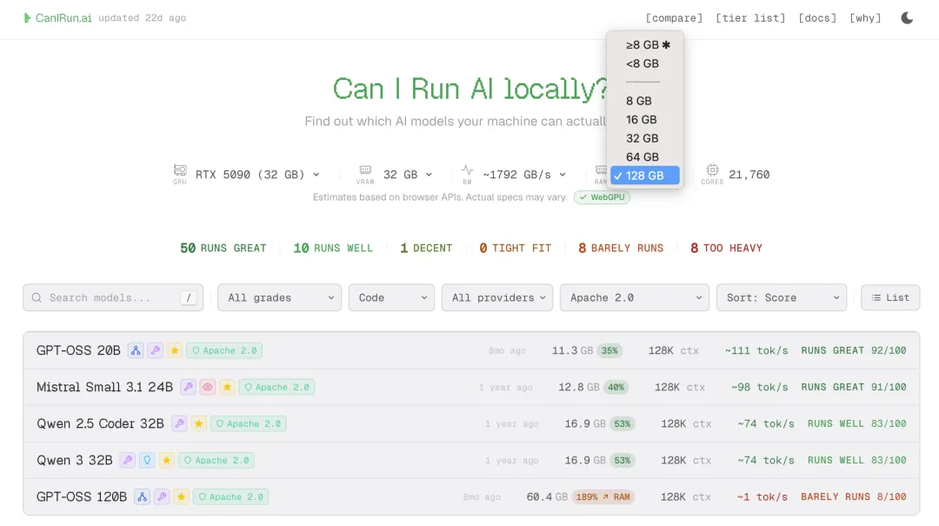The image size is (939, 526).
Task: Click the bandwidth pulse icon
Action: pos(467,170)
